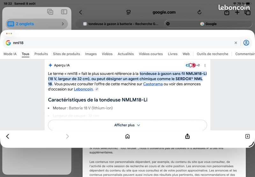Tap the battery indicator in status bar
Viewport: 255px width, 177px height.
tap(249, 4)
